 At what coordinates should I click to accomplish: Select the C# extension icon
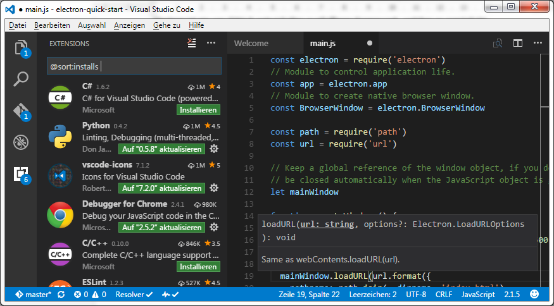[x=60, y=98]
